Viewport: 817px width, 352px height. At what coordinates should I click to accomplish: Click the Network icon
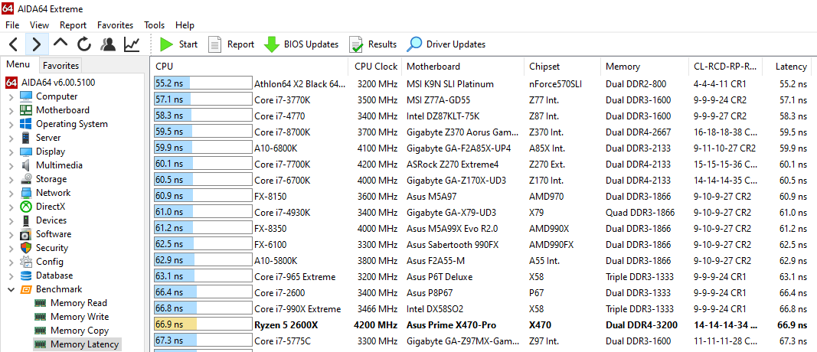pos(26,193)
